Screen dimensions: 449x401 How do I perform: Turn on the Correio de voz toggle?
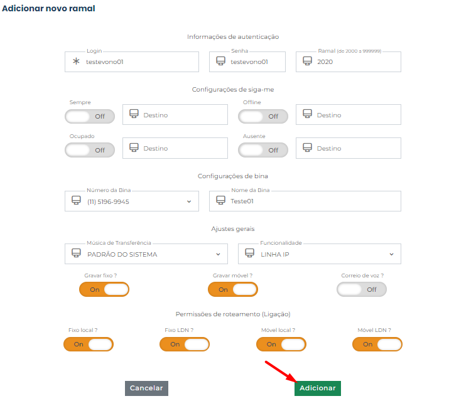362,289
